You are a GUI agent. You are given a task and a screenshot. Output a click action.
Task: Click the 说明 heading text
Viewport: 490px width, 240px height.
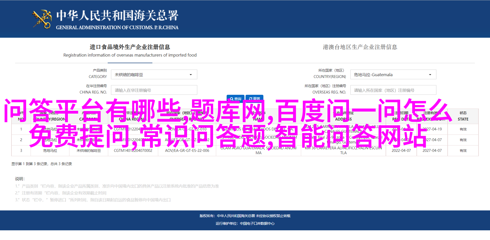tap(20, 179)
